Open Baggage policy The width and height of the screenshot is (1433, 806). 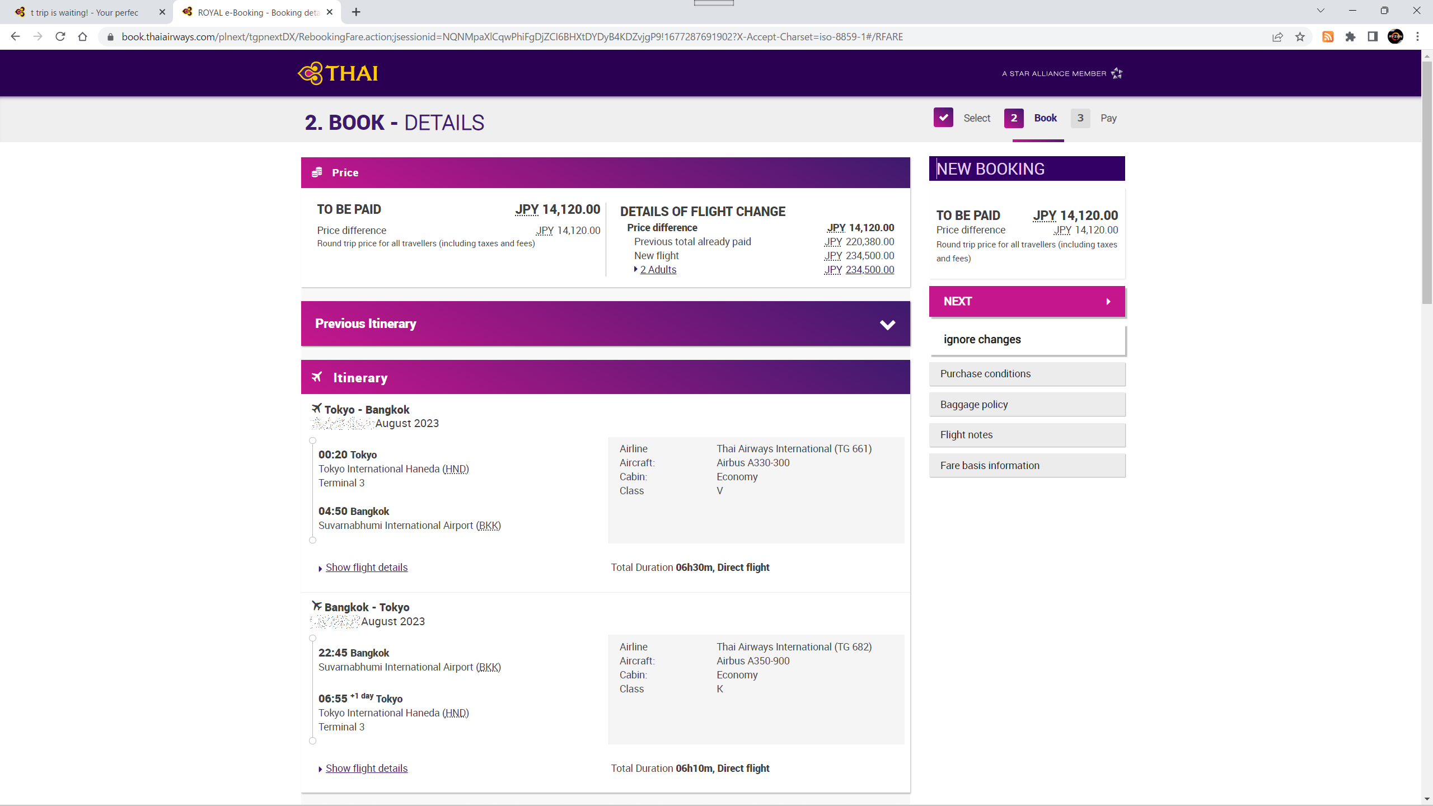coord(1027,404)
